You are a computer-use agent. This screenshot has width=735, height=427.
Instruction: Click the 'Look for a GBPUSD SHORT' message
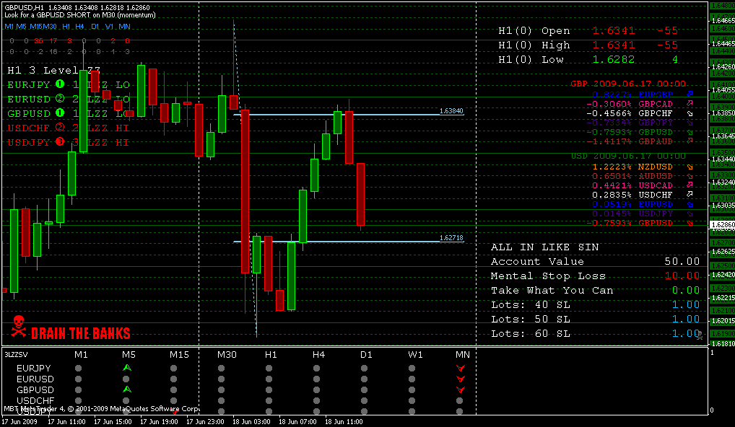pyautogui.click(x=79, y=15)
